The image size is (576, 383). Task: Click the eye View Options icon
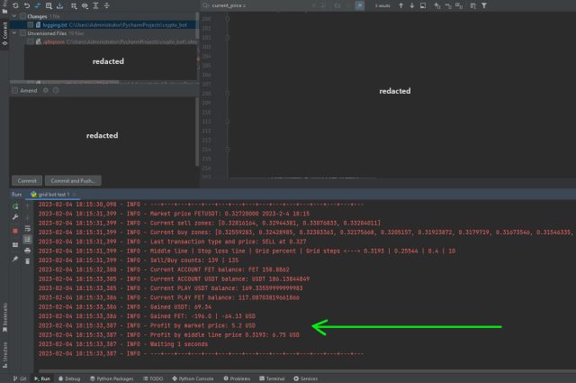[x=85, y=5]
